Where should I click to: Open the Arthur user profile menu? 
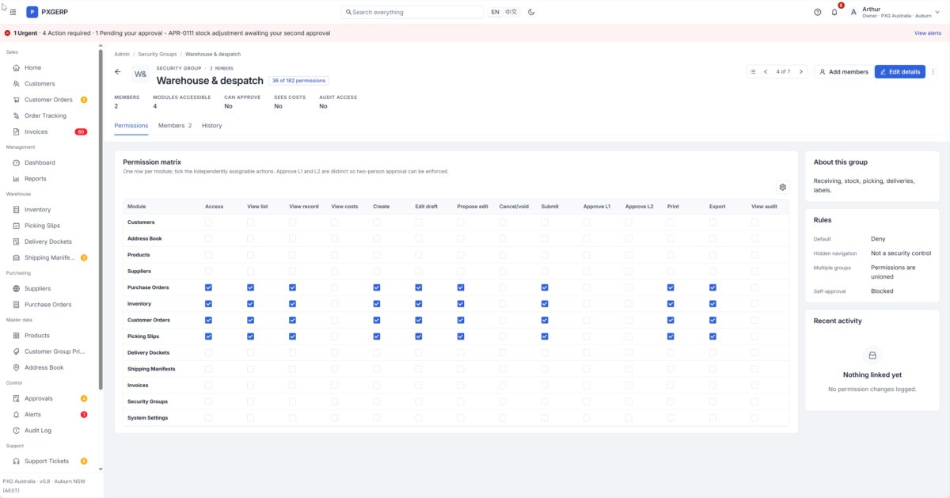pyautogui.click(x=895, y=12)
